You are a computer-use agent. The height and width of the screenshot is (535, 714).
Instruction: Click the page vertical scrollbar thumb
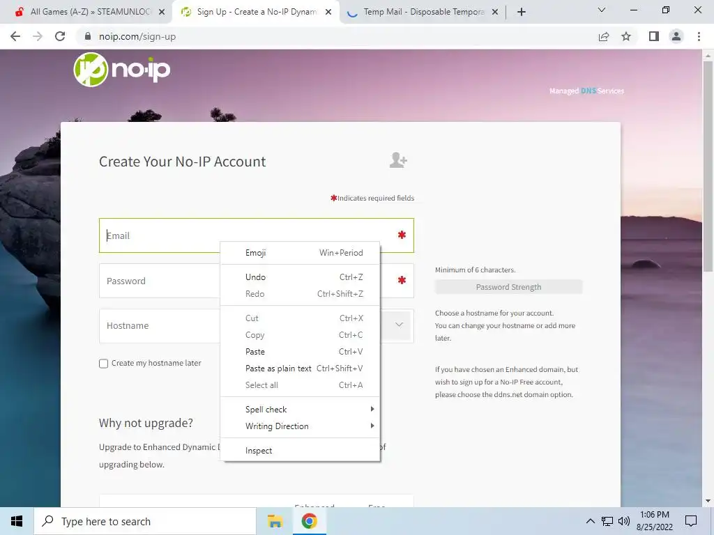708,166
